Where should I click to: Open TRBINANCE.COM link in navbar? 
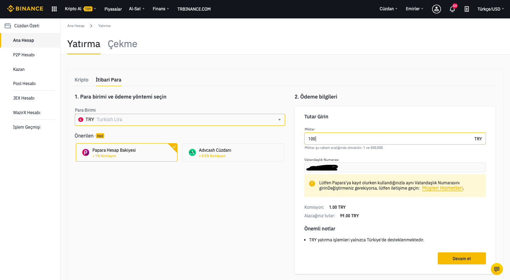tap(194, 9)
